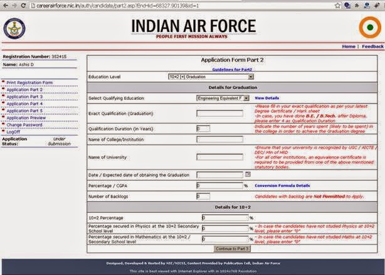Click the name Ashis D
Image resolution: width=385 pixels, height=275 pixels.
[x=26, y=65]
